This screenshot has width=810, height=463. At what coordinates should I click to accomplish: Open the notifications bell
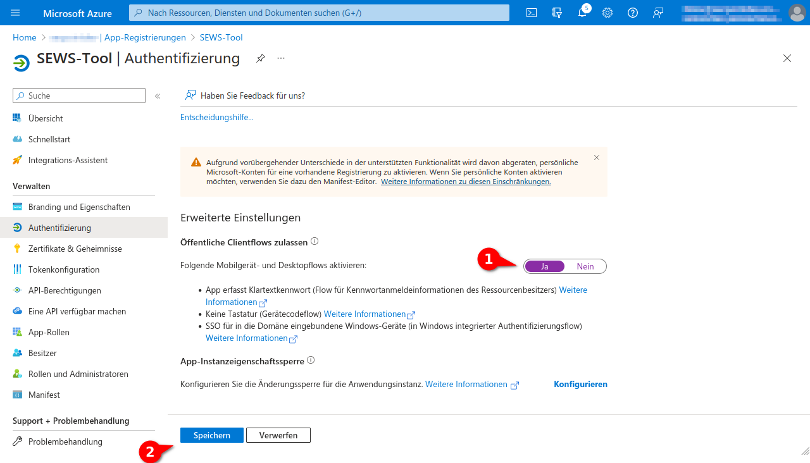[582, 13]
